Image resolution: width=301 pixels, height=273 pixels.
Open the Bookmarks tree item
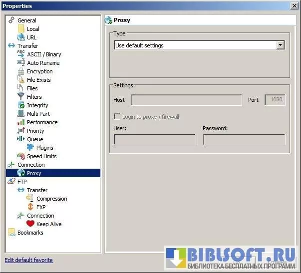30,233
